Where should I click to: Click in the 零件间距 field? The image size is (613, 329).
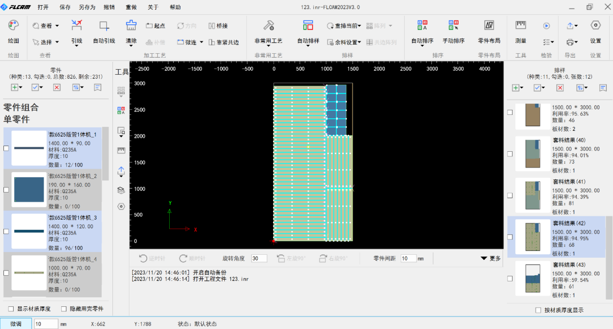408,258
